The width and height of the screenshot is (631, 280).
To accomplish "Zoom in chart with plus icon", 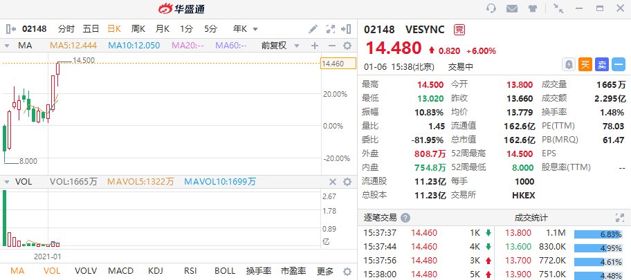I will tap(315, 46).
